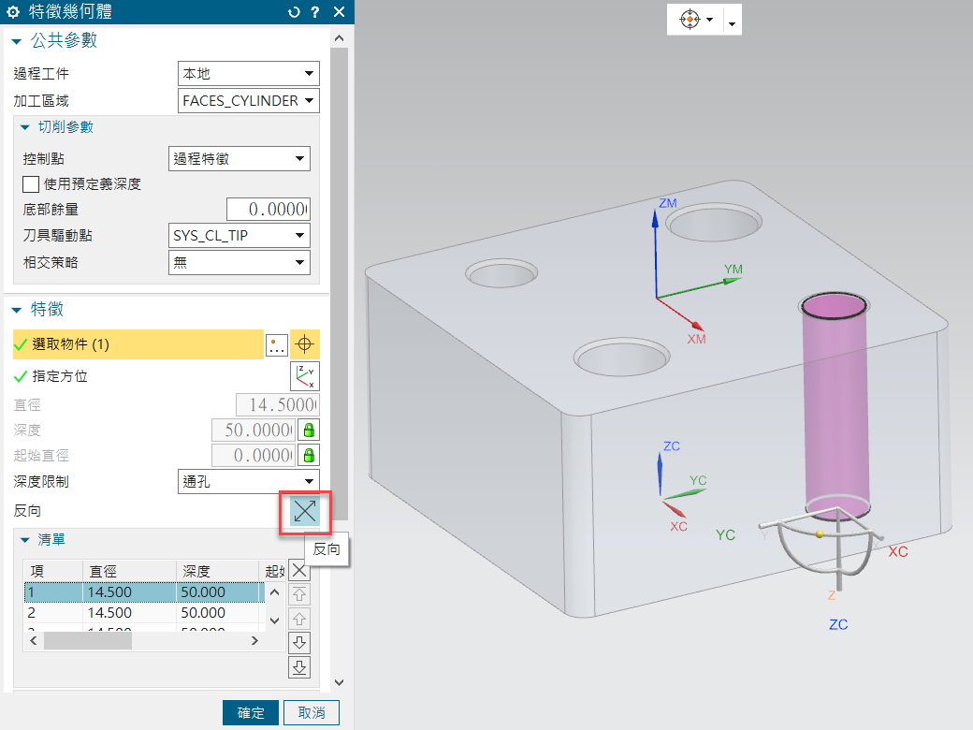
Task: Toggle the green lock beside 深度 field
Action: pos(309,430)
